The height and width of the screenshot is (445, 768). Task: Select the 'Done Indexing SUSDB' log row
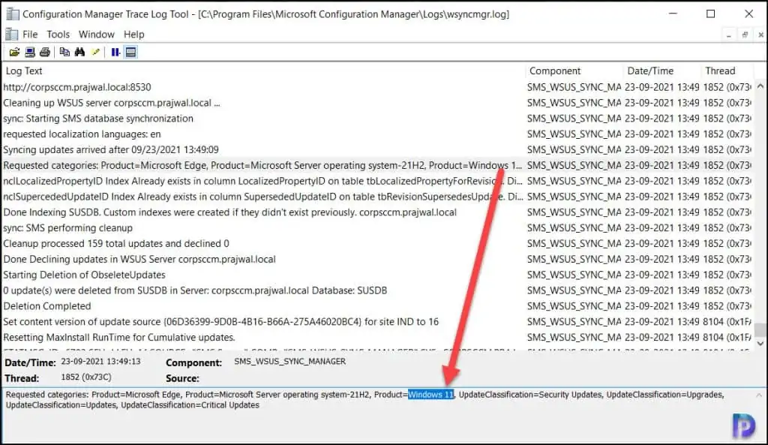(377, 212)
